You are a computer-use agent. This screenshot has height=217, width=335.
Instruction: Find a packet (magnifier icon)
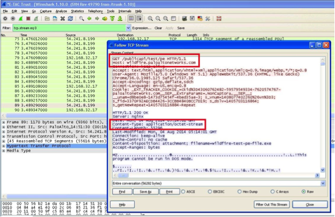(81, 19)
